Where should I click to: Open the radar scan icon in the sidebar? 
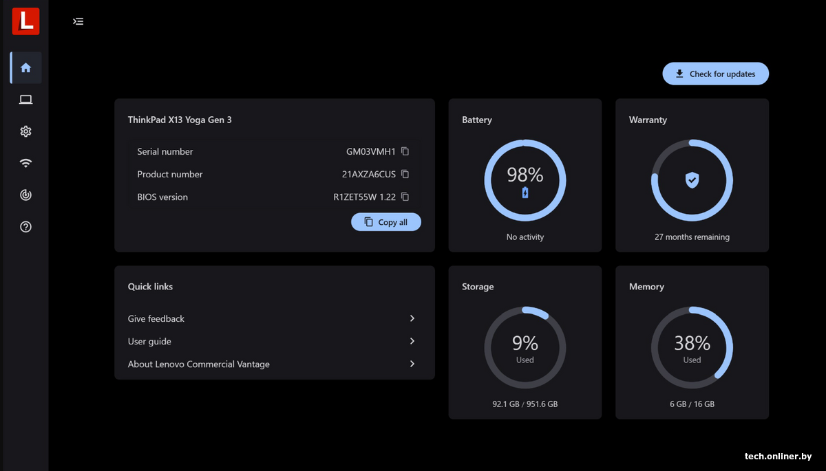click(26, 195)
